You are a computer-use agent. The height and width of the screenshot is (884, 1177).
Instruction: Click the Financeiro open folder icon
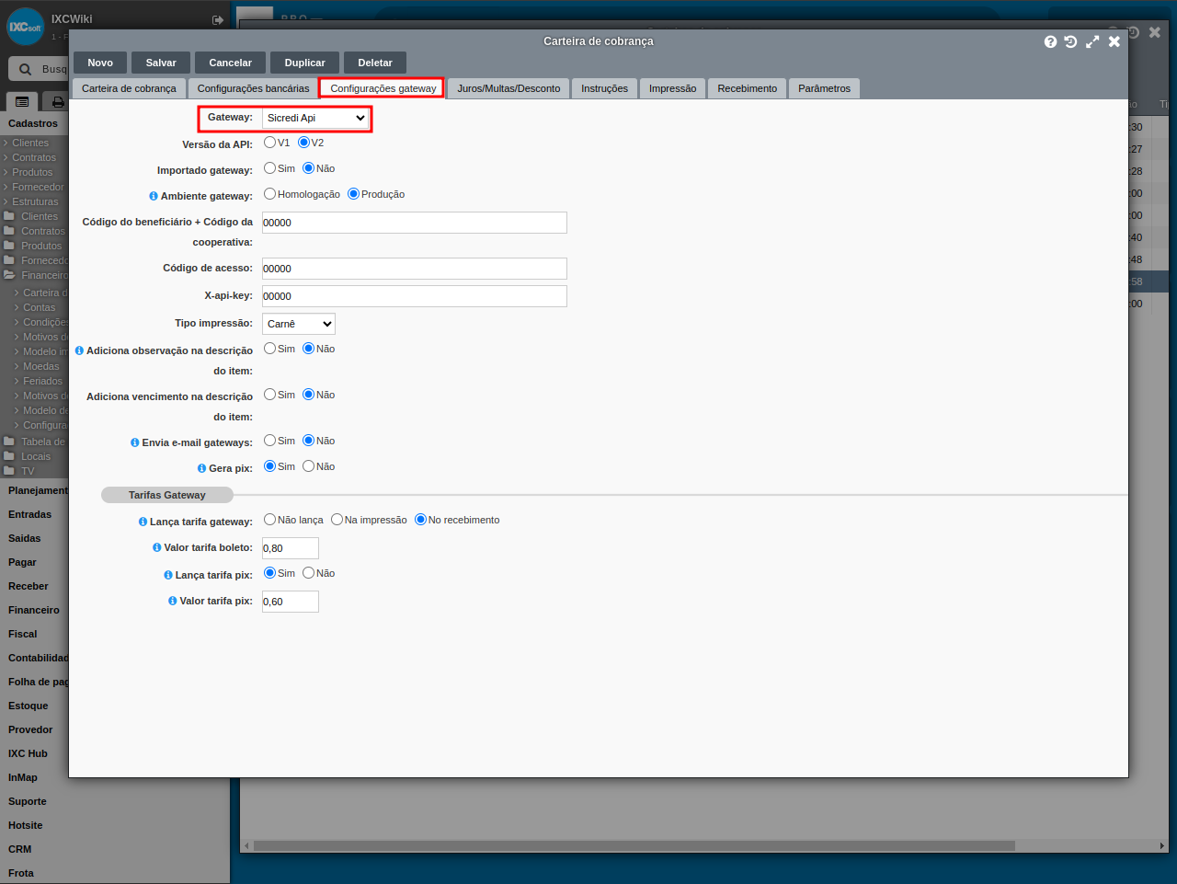click(9, 275)
